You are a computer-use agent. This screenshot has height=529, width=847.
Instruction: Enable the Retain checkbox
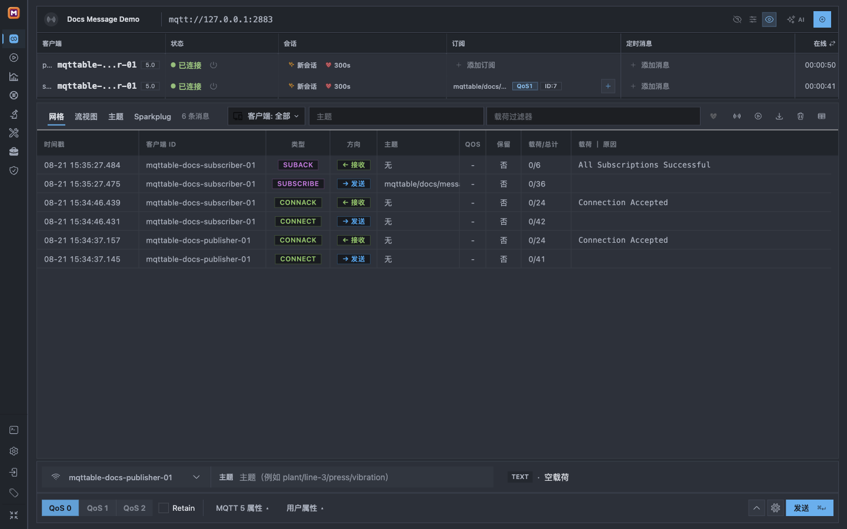tap(164, 508)
